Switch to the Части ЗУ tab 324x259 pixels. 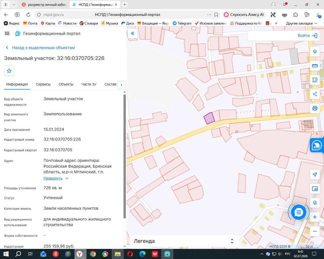coord(89,84)
